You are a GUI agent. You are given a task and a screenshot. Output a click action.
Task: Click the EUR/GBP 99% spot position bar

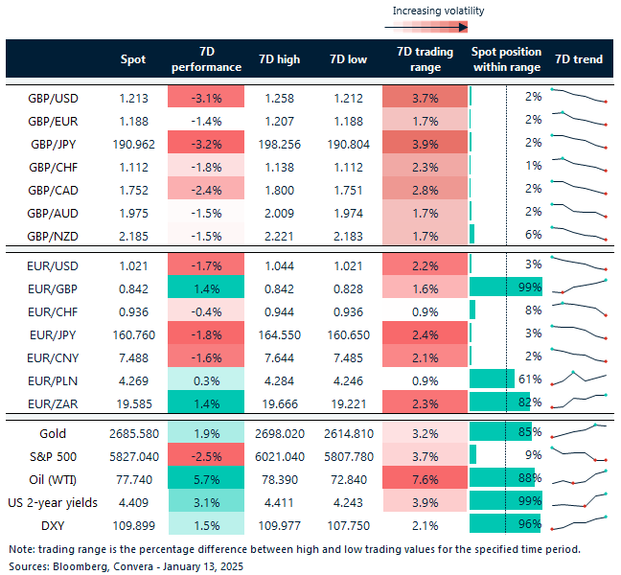(506, 287)
